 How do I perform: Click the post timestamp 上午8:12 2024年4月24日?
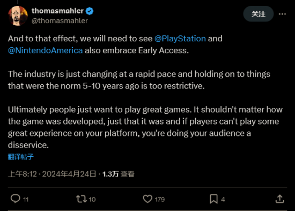coord(52,174)
